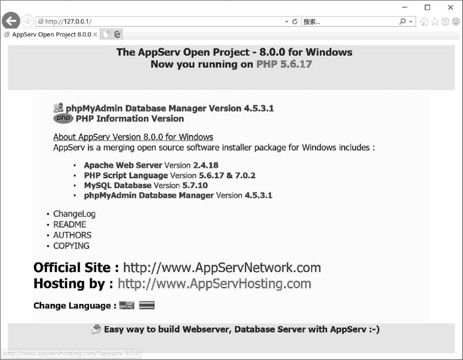Click the download icon beside Easy way text
This screenshot has width=463, height=360.
click(96, 329)
